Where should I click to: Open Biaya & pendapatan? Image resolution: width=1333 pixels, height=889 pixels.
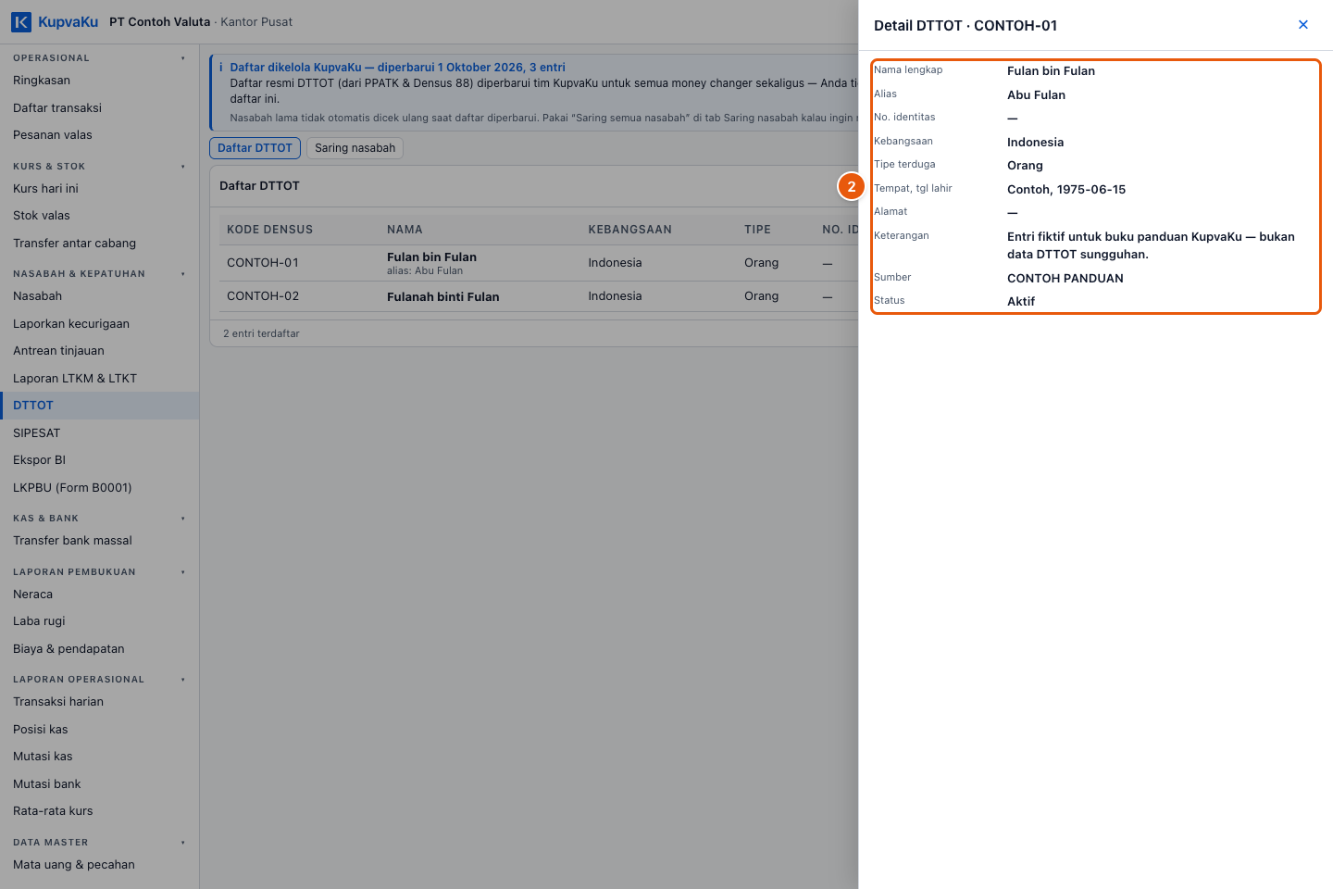tap(99, 649)
